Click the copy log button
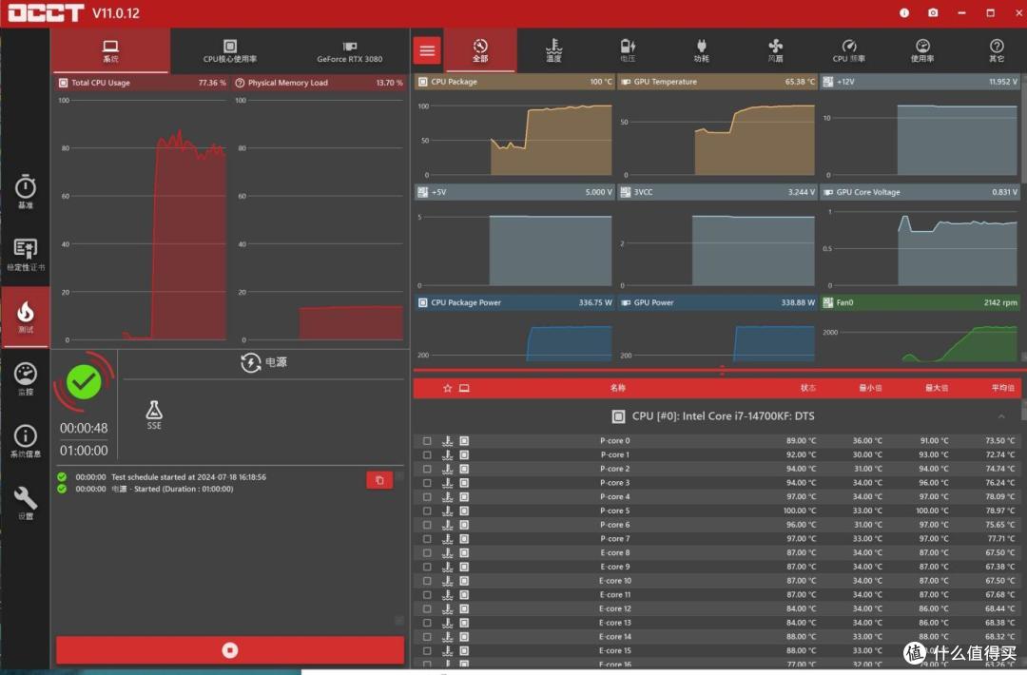This screenshot has width=1027, height=675. click(x=379, y=480)
